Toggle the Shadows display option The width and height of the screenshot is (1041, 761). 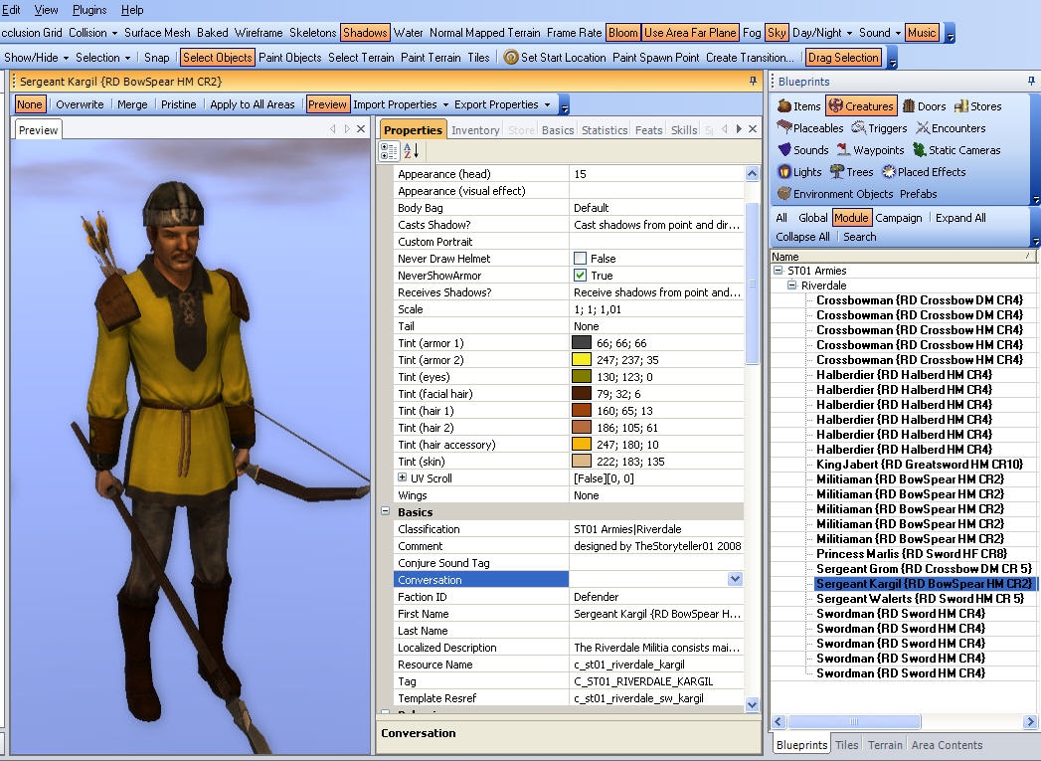(x=365, y=33)
